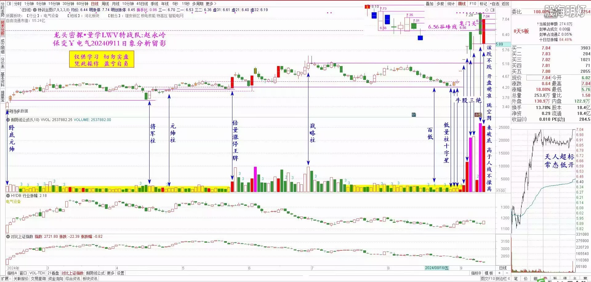Open 资金流向 tab
The height and width of the screenshot is (282, 591).
click(55, 279)
